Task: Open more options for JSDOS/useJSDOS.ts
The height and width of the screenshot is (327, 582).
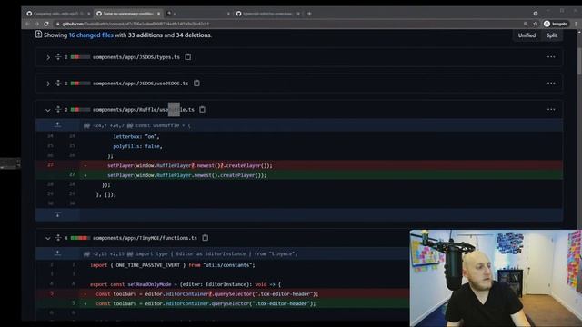Action: [x=551, y=84]
